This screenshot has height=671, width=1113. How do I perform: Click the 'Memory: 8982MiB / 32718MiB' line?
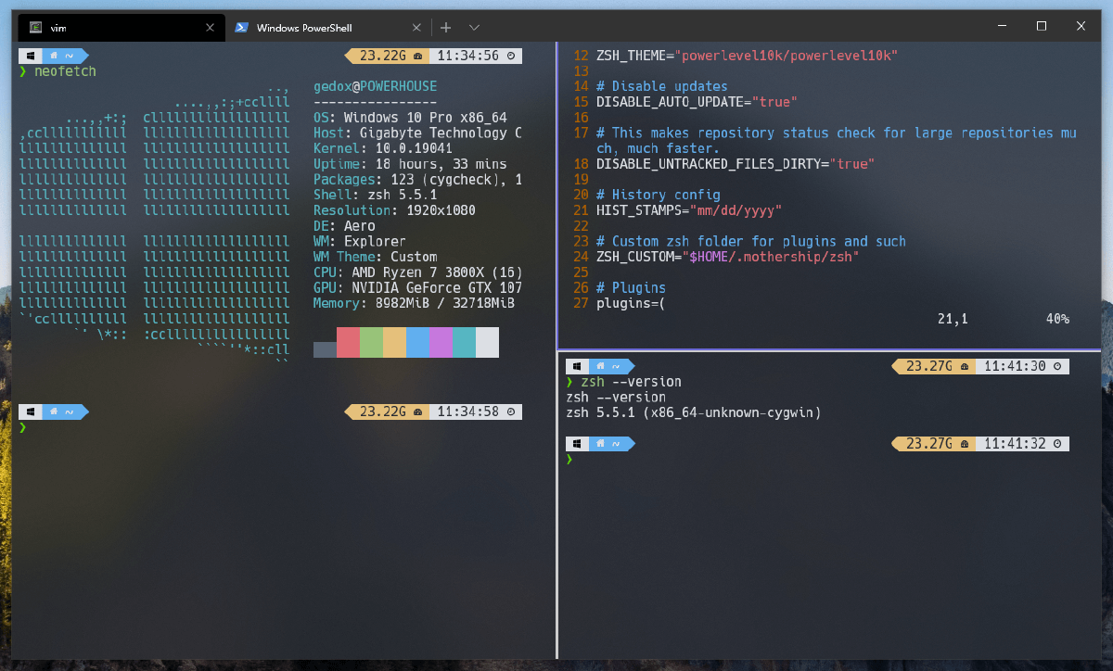pos(414,303)
